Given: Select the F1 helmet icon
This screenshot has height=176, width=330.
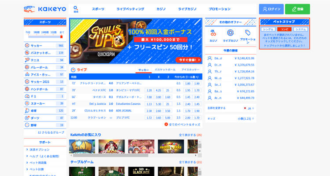Looking at the screenshot, I should coord(27,96).
